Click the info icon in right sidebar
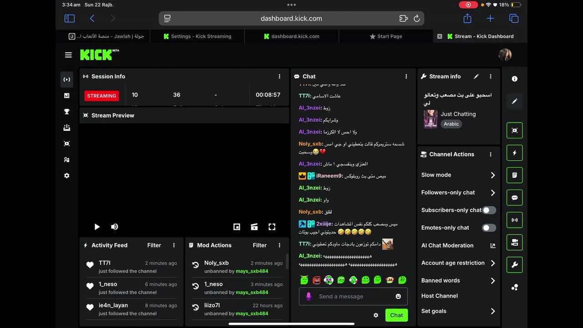The image size is (583, 328). (x=515, y=79)
